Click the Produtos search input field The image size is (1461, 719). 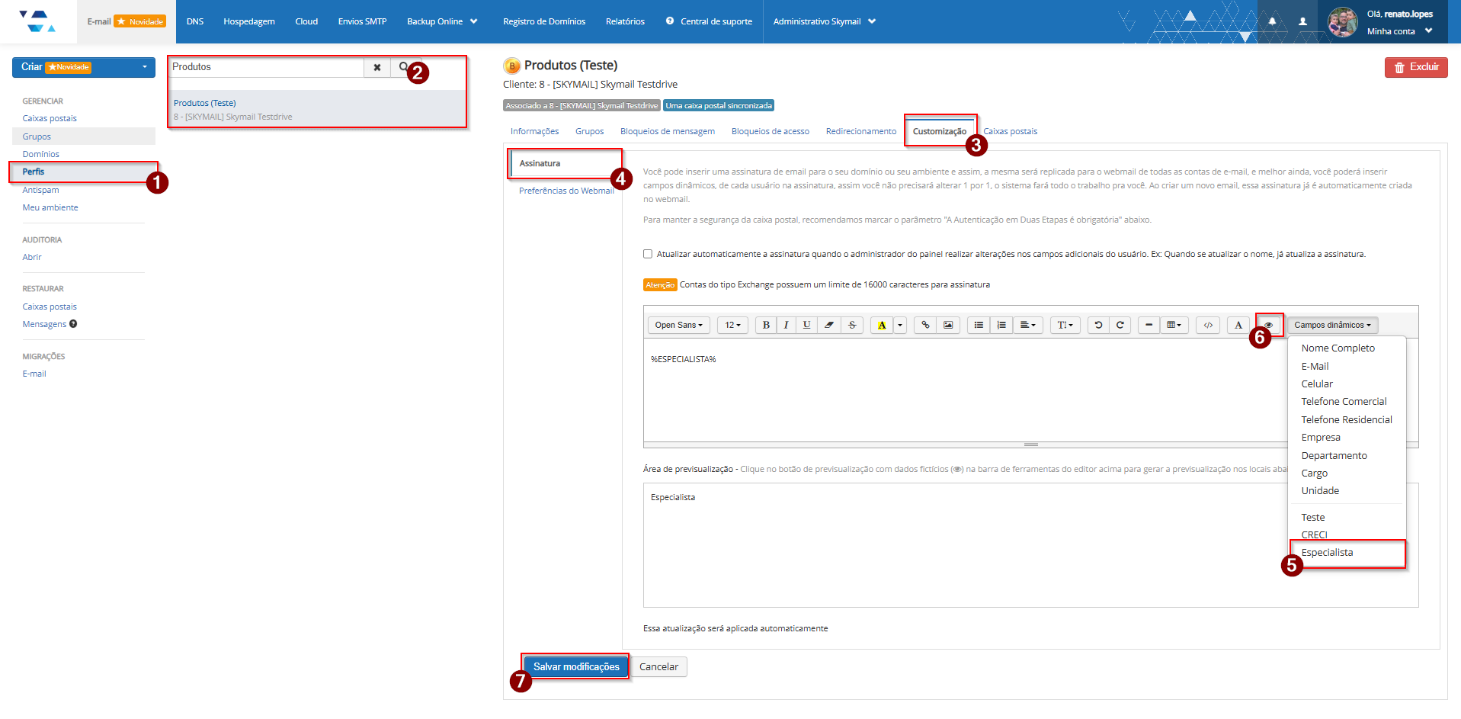pyautogui.click(x=267, y=67)
